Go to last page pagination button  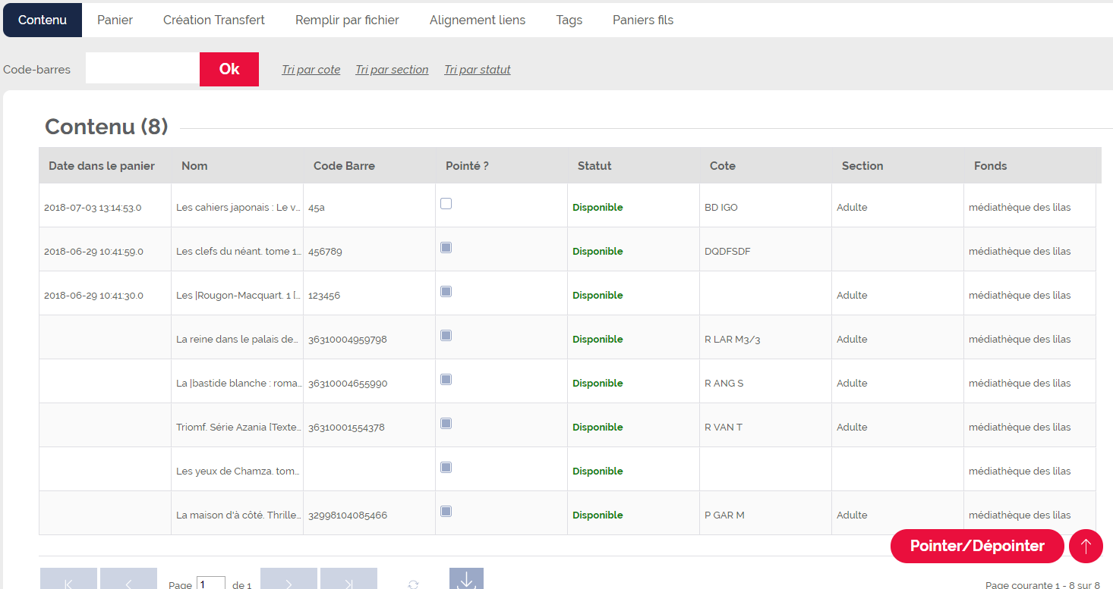click(x=348, y=579)
